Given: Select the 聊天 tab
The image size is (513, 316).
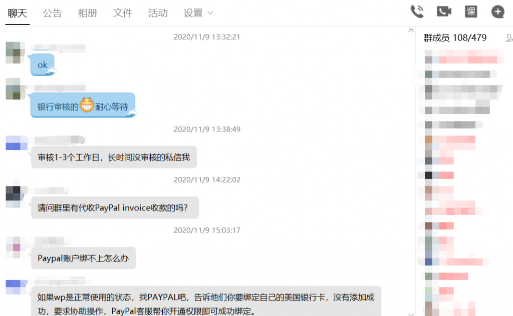Looking at the screenshot, I should pyautogui.click(x=18, y=13).
